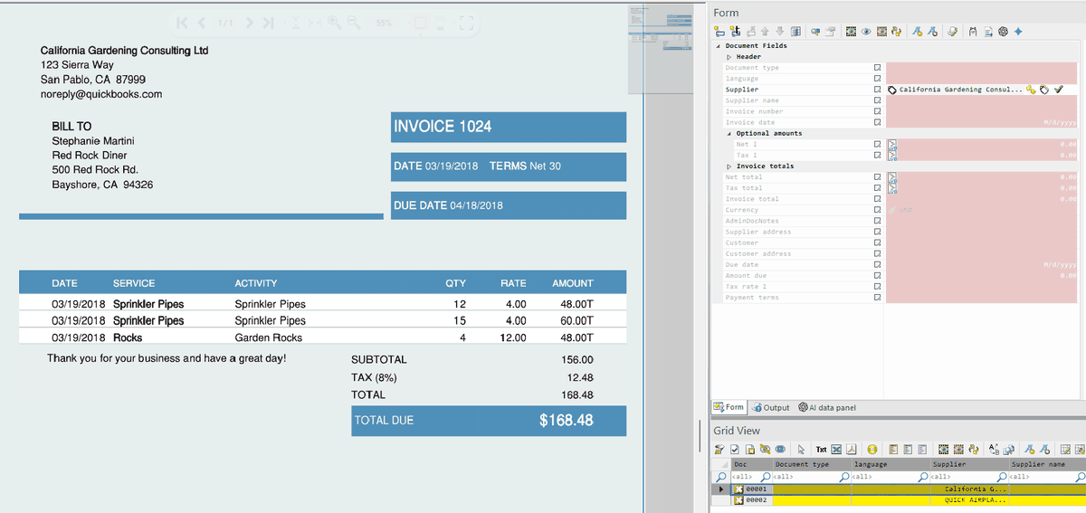Open the AI data panel tab
The height and width of the screenshot is (513, 1086).
click(x=827, y=408)
